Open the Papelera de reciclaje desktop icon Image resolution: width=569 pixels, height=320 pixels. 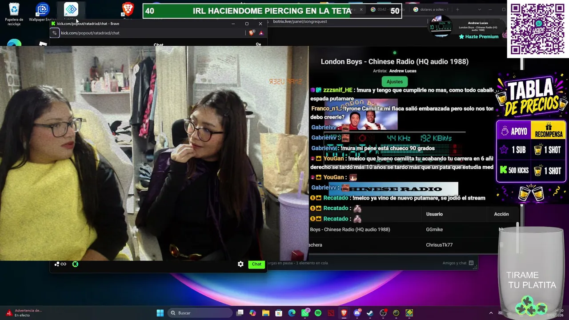click(14, 13)
